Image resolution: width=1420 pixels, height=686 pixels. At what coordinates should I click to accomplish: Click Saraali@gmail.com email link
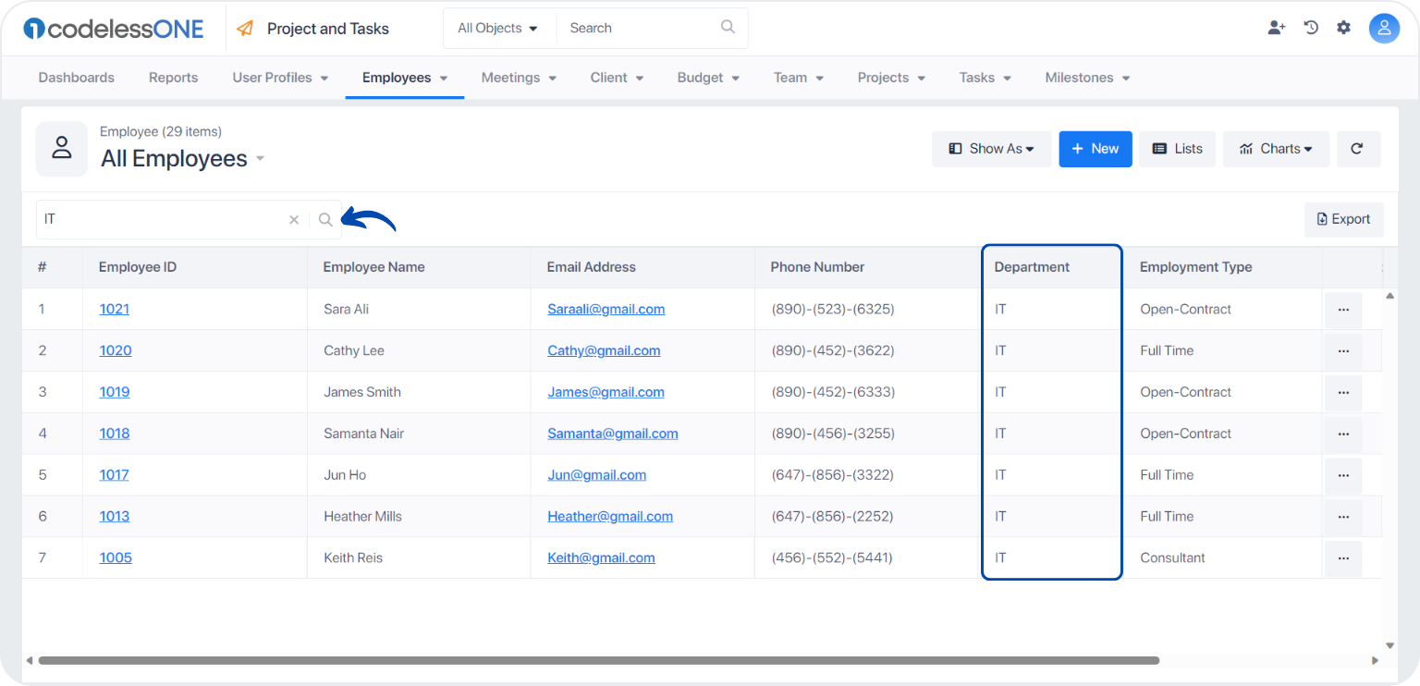tap(606, 310)
